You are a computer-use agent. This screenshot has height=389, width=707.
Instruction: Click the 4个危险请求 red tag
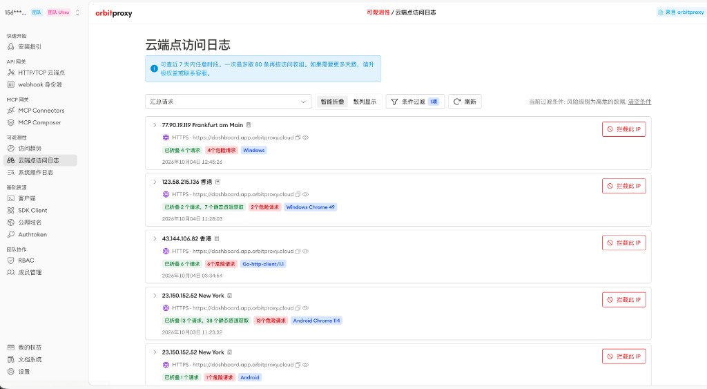[222, 150]
